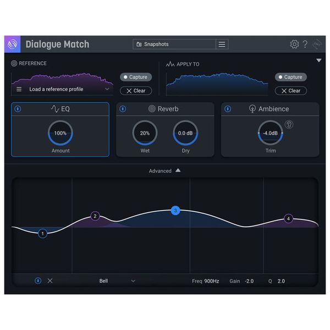Click the faded iZotope icon beside help

317,44
